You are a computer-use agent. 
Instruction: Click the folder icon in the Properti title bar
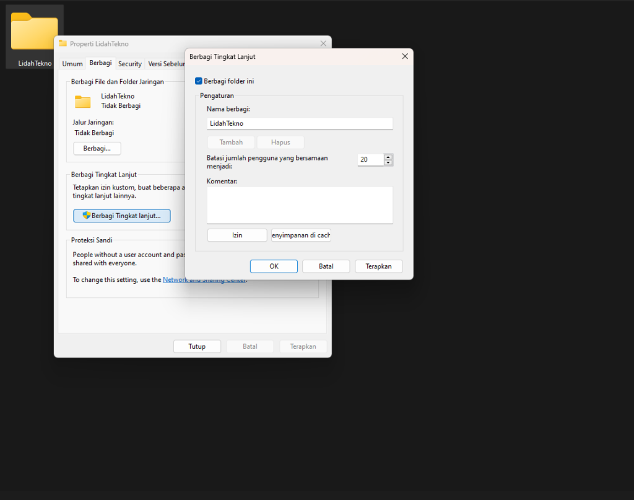(63, 43)
